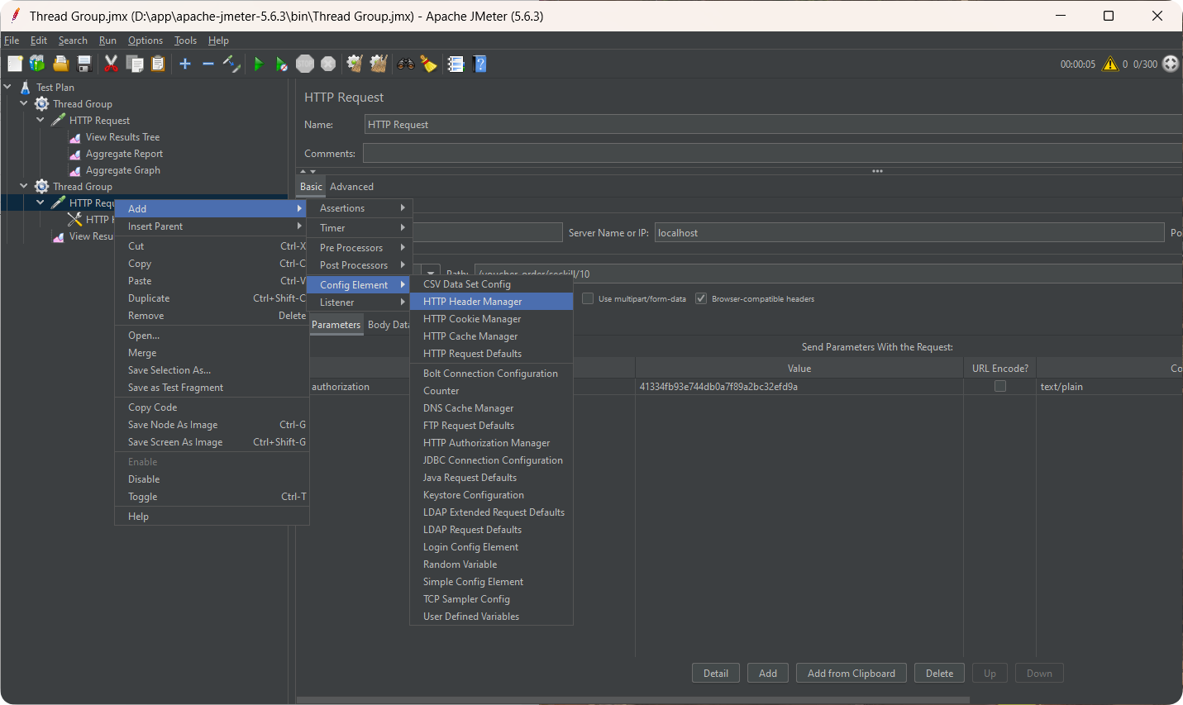Click the Collapse All minus icon
The width and height of the screenshot is (1183, 705).
pyautogui.click(x=208, y=64)
